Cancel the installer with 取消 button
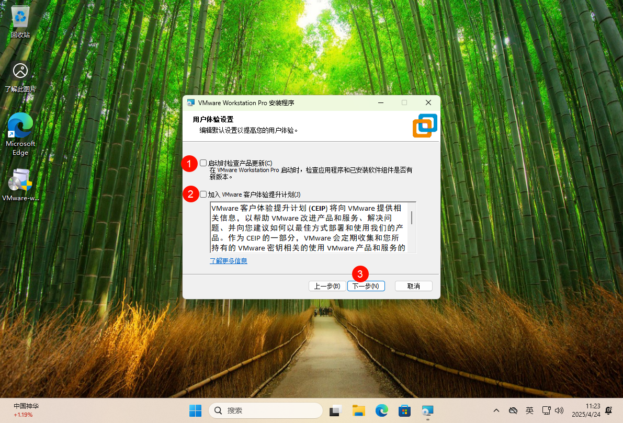The image size is (623, 423). coord(414,286)
